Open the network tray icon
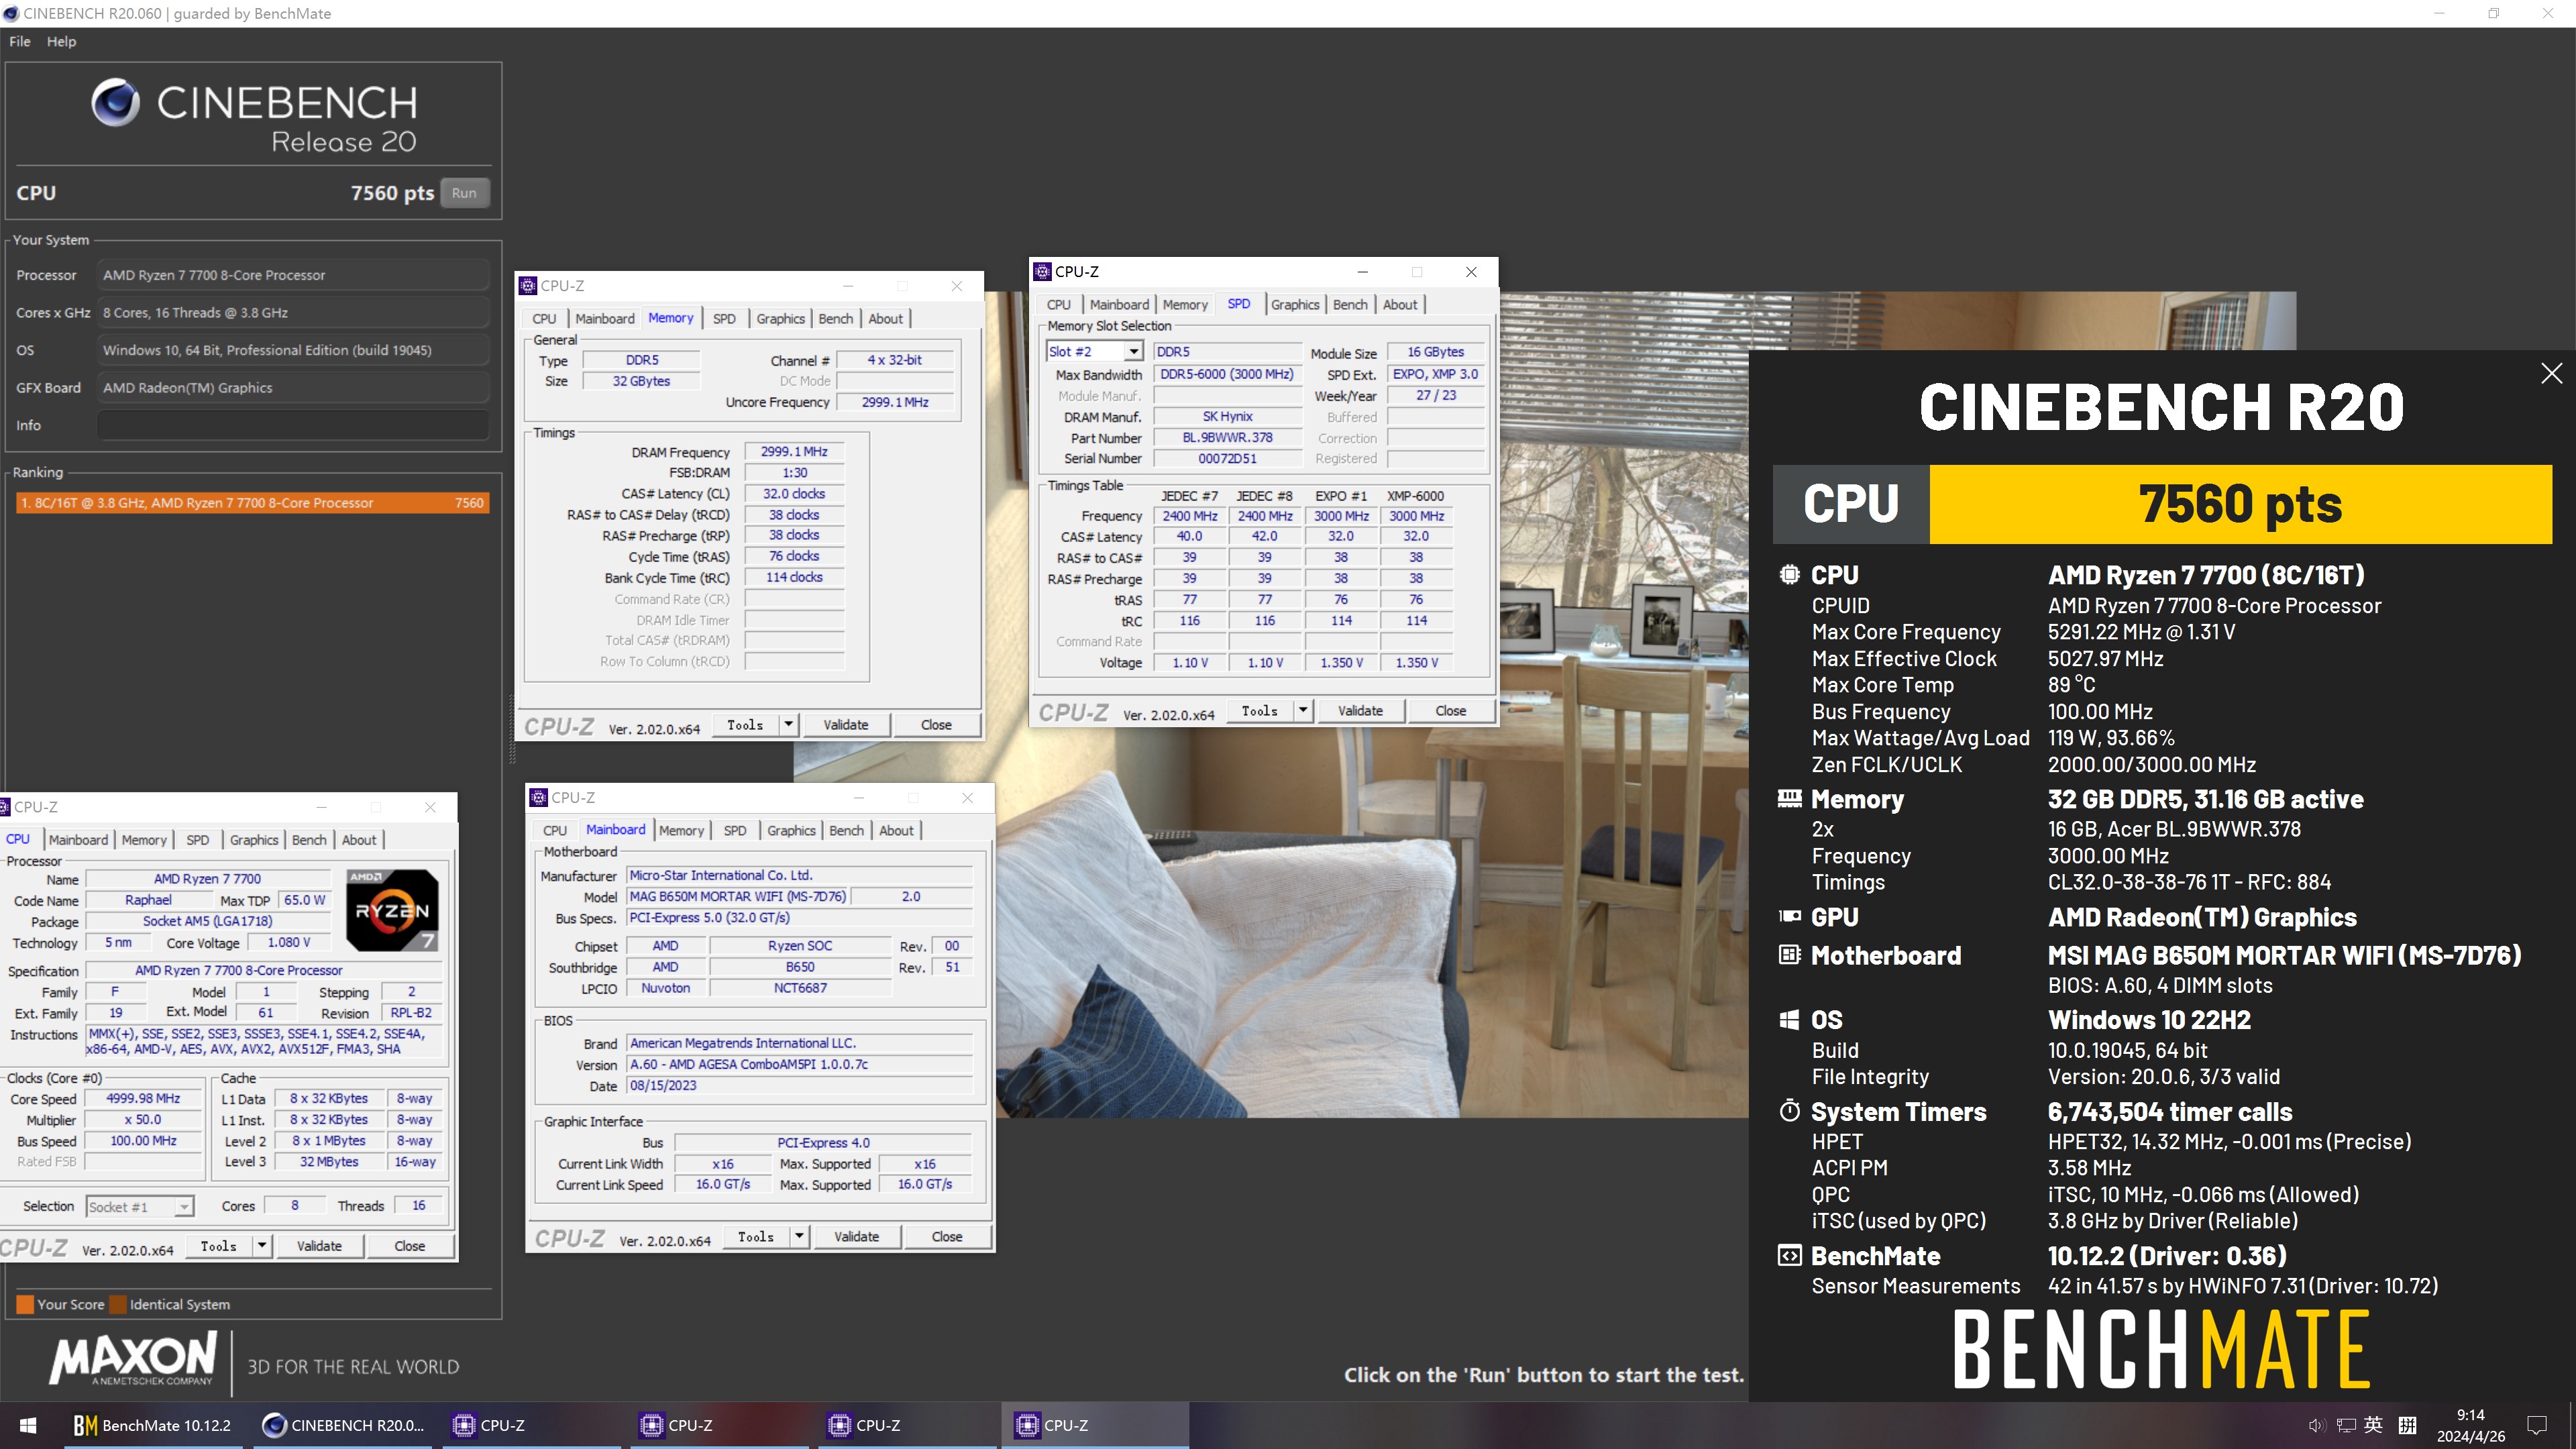The height and width of the screenshot is (1449, 2576). click(2345, 1425)
